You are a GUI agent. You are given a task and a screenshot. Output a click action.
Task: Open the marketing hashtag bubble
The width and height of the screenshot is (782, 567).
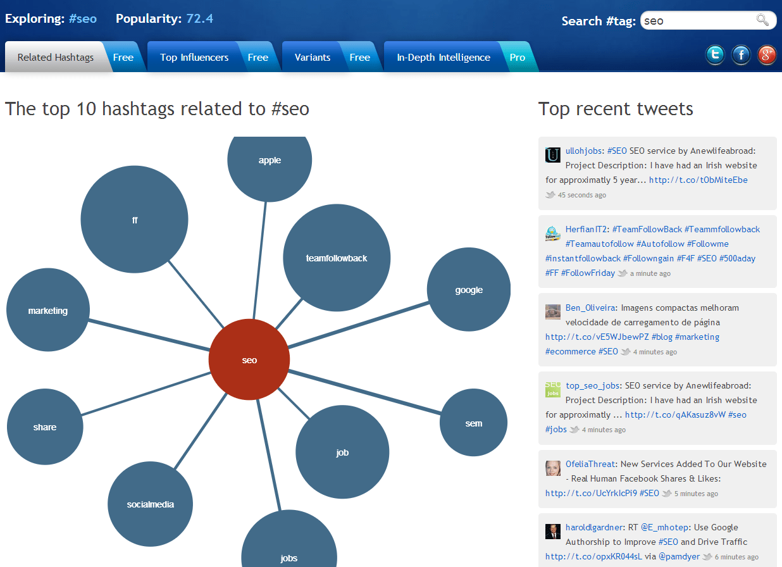pyautogui.click(x=47, y=309)
